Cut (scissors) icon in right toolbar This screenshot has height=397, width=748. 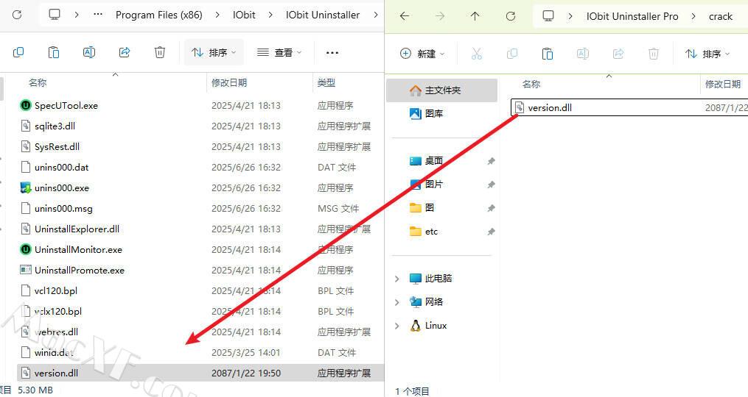tap(477, 54)
